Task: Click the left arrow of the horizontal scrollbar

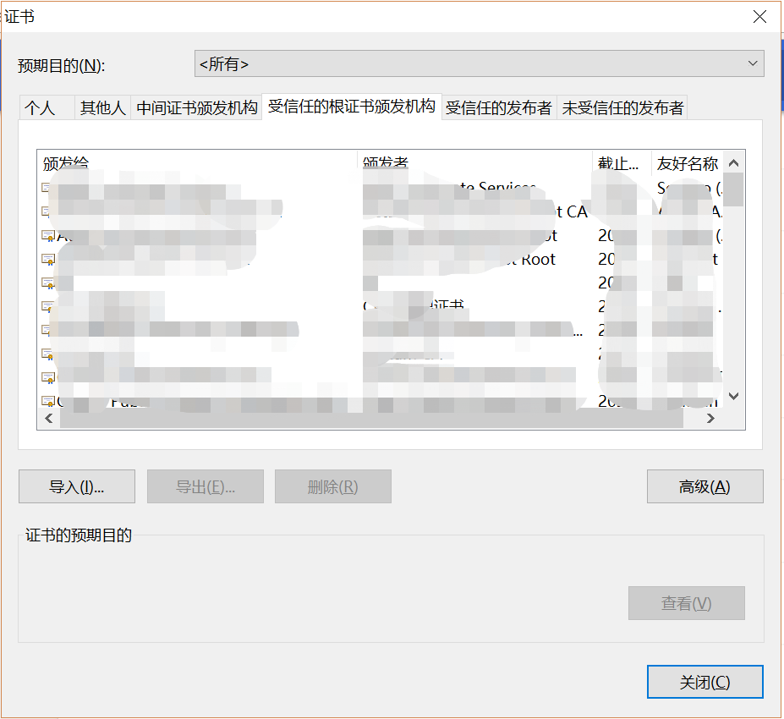Action: coord(48,418)
